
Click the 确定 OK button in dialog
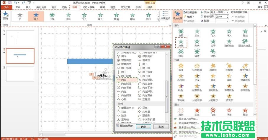[143, 127]
